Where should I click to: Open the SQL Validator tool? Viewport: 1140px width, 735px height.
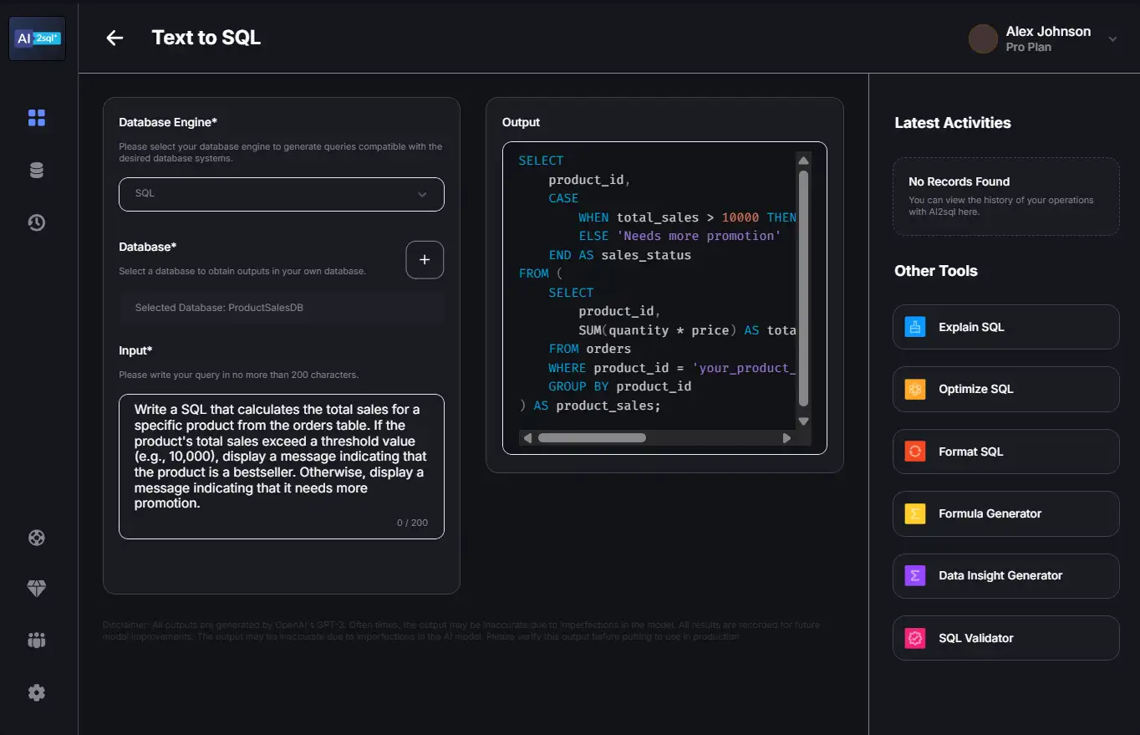[1005, 638]
